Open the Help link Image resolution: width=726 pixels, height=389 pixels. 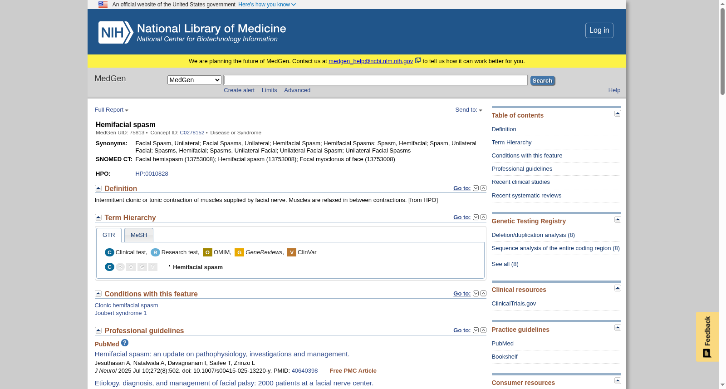614,90
